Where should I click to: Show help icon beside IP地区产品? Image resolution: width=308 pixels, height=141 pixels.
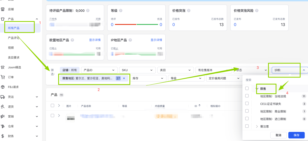[130, 40]
